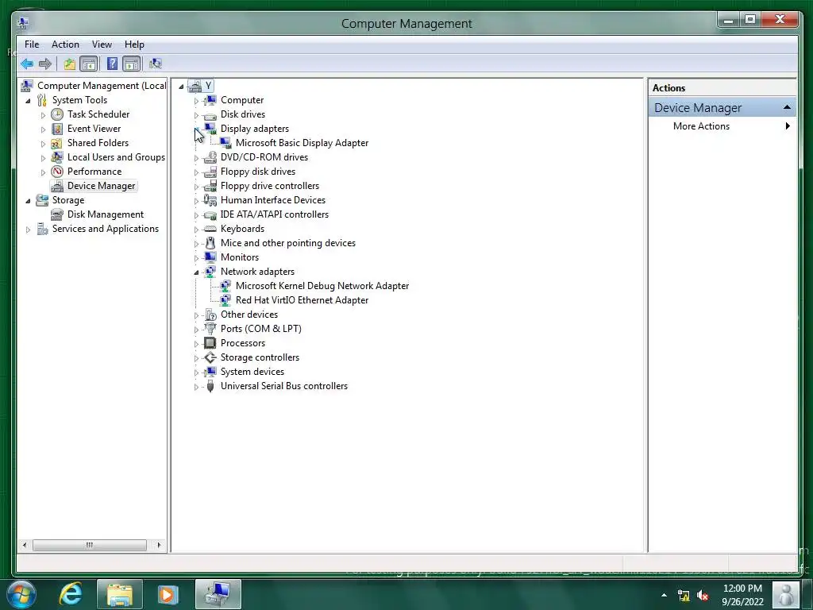Select IDE ATA/ATAPI controllers category

click(274, 214)
